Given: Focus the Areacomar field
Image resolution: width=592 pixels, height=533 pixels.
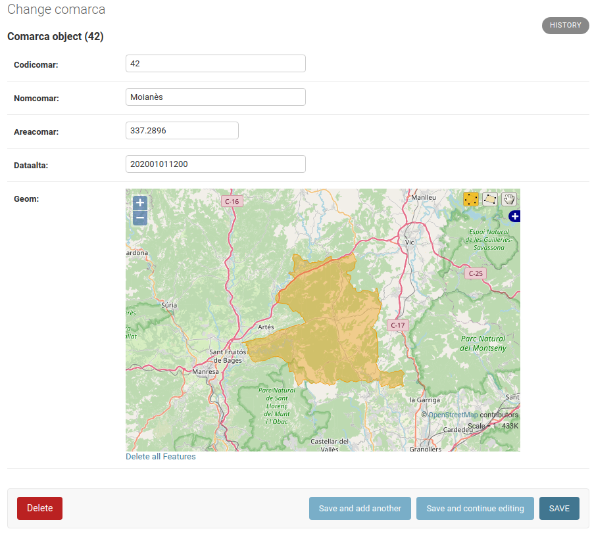Looking at the screenshot, I should tap(182, 131).
